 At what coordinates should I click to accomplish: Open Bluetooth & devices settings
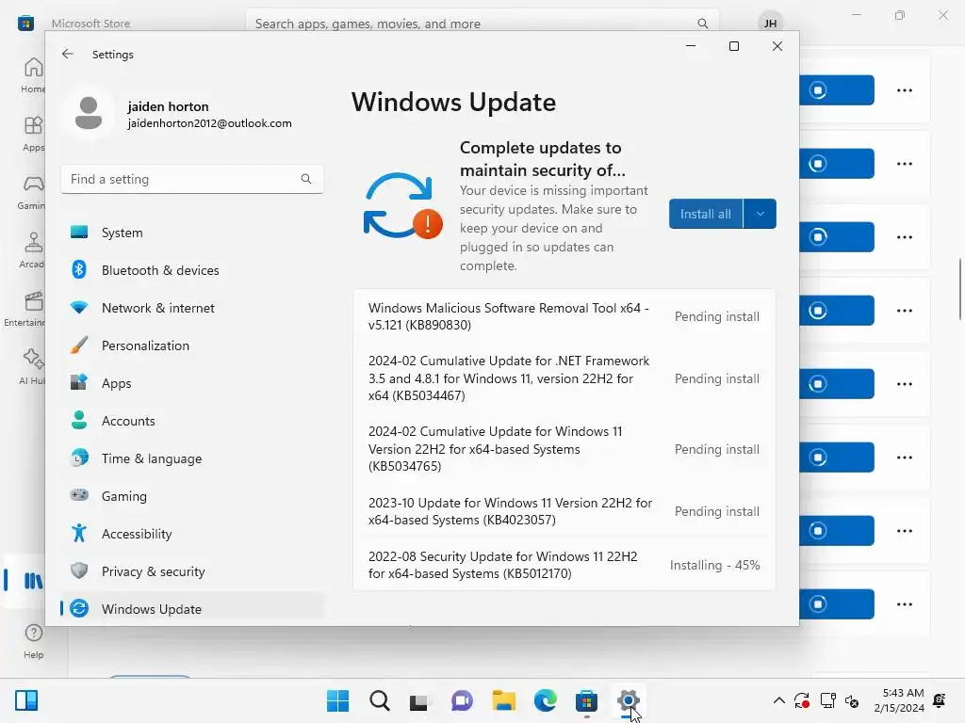point(192,270)
